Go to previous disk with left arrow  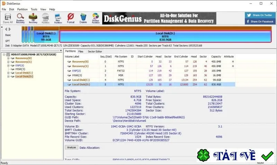tap(6, 29)
